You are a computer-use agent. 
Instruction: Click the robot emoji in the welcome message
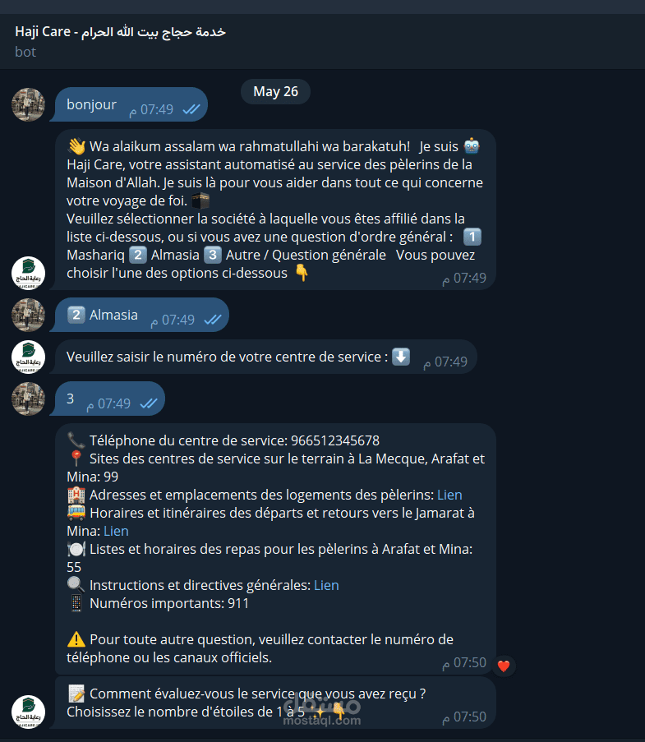pos(472,146)
